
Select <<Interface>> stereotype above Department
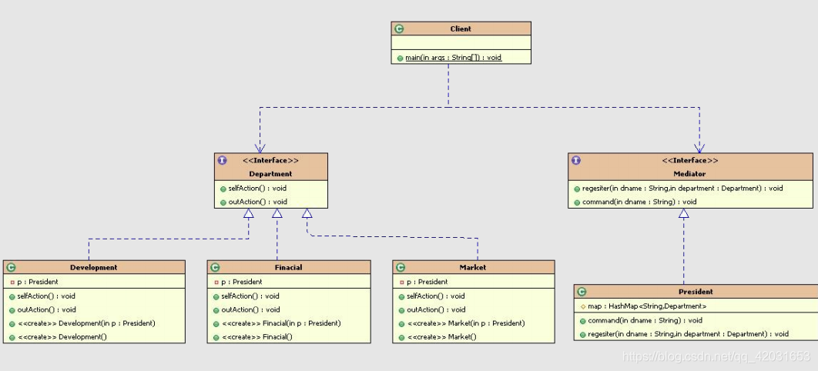click(x=271, y=161)
